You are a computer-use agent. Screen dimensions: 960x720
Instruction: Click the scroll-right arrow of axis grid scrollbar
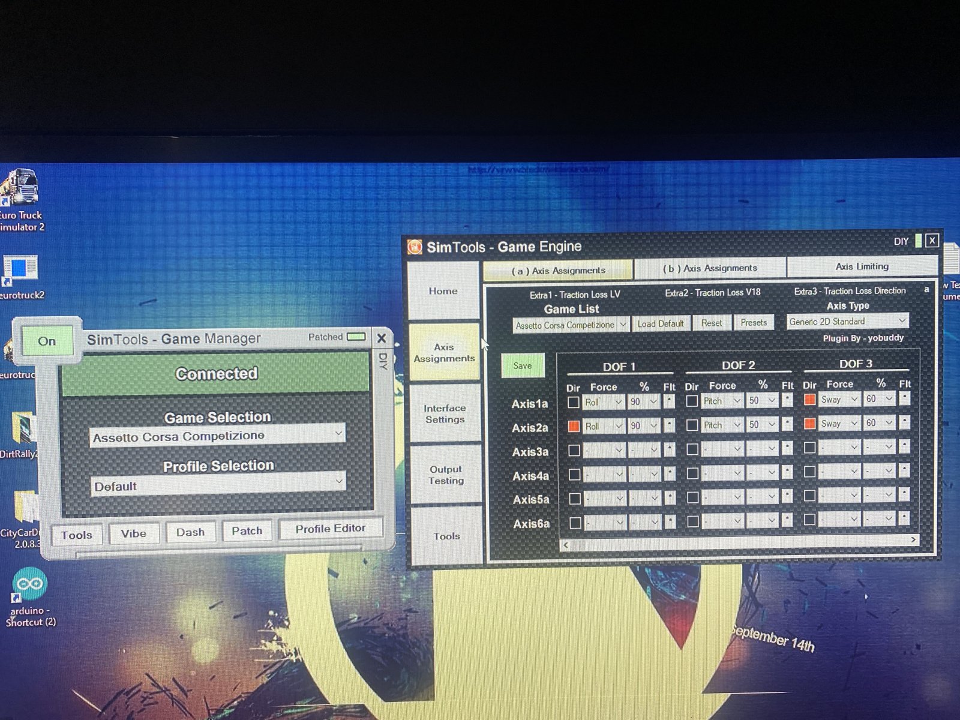coord(913,540)
